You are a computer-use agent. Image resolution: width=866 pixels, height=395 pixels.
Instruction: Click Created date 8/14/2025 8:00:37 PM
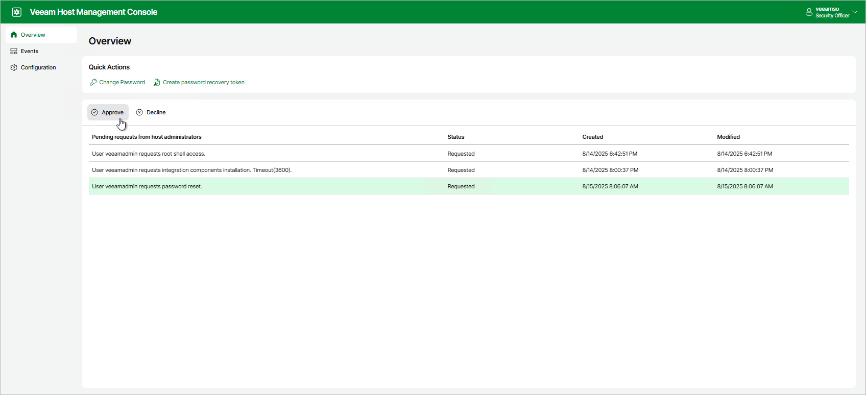click(x=610, y=170)
